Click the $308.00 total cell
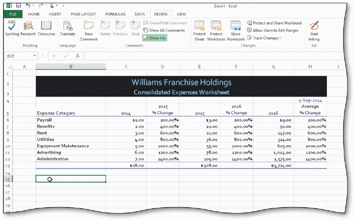The height and width of the screenshot is (220, 354). click(200, 165)
